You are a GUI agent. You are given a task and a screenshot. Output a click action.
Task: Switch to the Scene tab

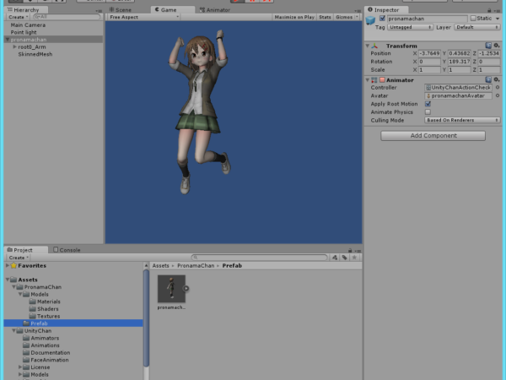(x=121, y=9)
